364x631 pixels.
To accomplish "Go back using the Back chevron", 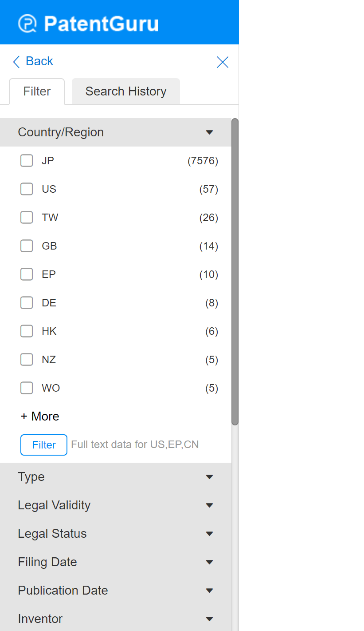I will click(x=17, y=62).
